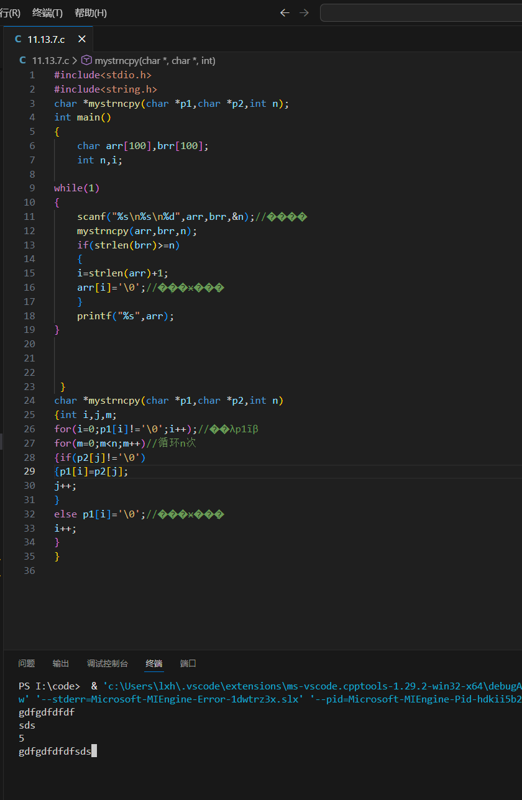The height and width of the screenshot is (800, 522).
Task: Click line number 36 in the gutter
Action: 30,570
